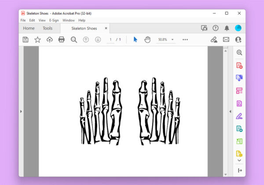Go to the Home tab

click(29, 28)
